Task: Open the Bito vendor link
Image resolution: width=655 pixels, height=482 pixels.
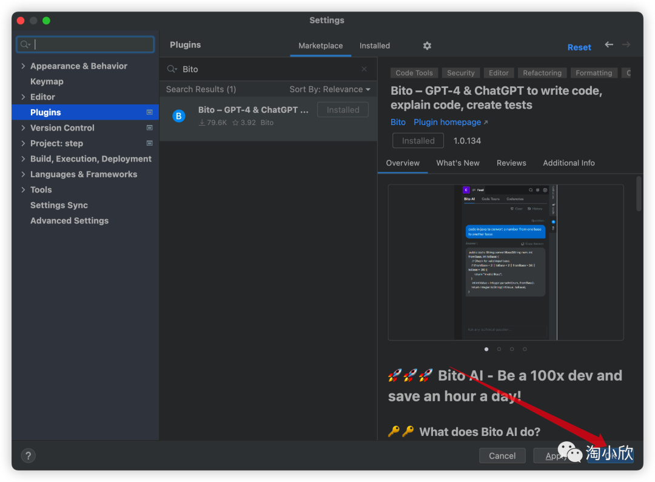Action: point(398,122)
